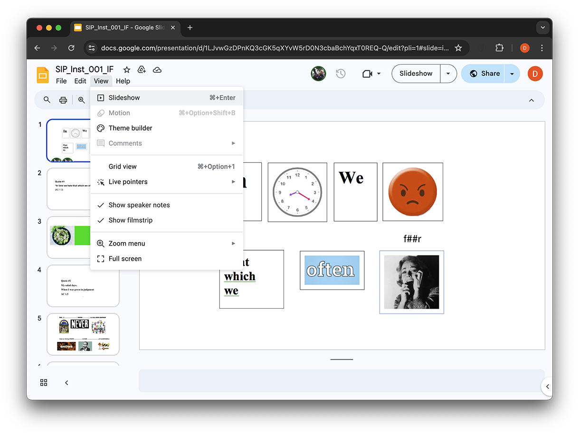Expand the Live pointers submenu

click(167, 182)
